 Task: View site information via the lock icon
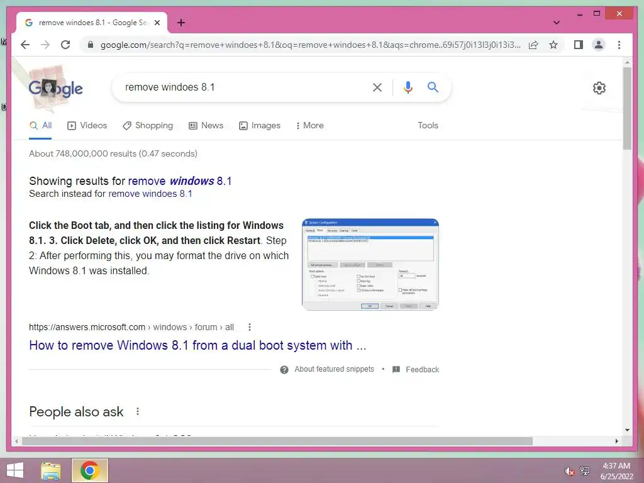pos(91,45)
